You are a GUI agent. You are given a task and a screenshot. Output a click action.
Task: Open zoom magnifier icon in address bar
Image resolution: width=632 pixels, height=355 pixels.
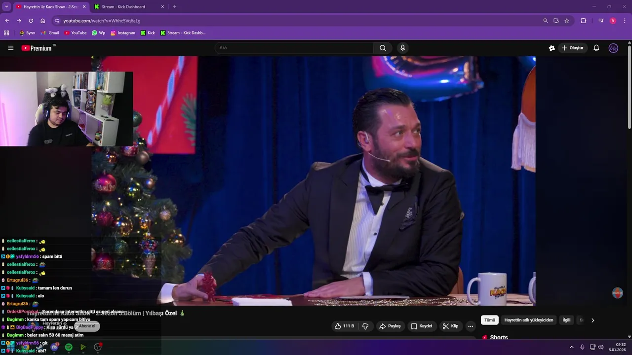coord(545,21)
